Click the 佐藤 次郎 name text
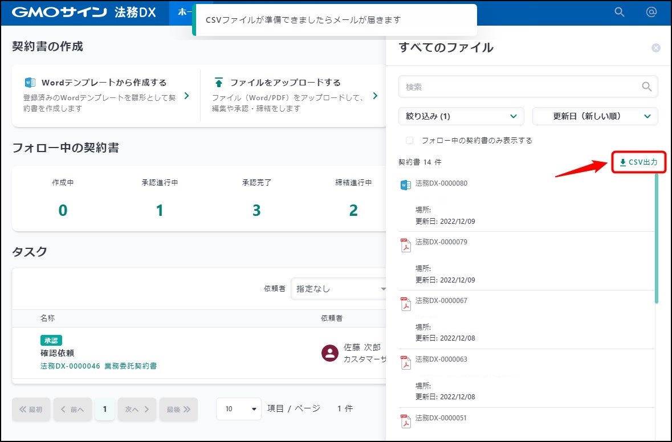 tap(362, 347)
